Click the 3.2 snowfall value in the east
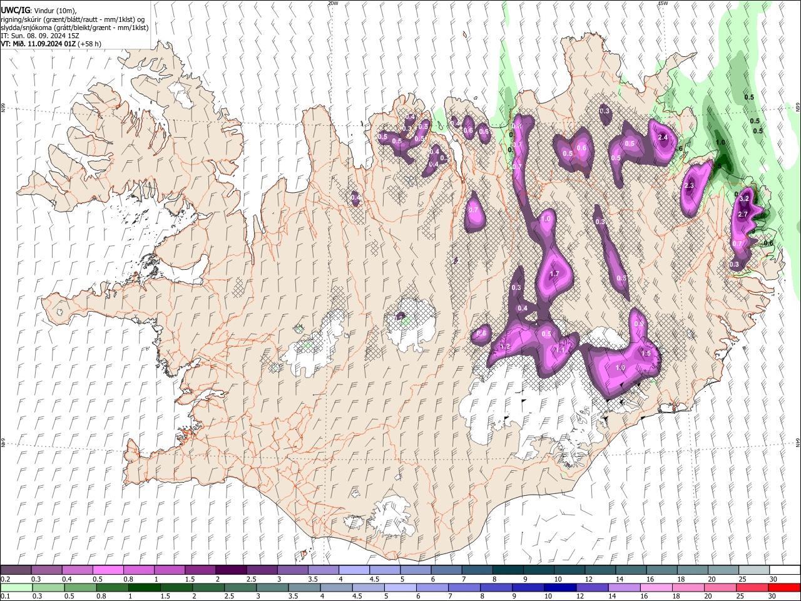Screen dimensions: 801x601 744,198
